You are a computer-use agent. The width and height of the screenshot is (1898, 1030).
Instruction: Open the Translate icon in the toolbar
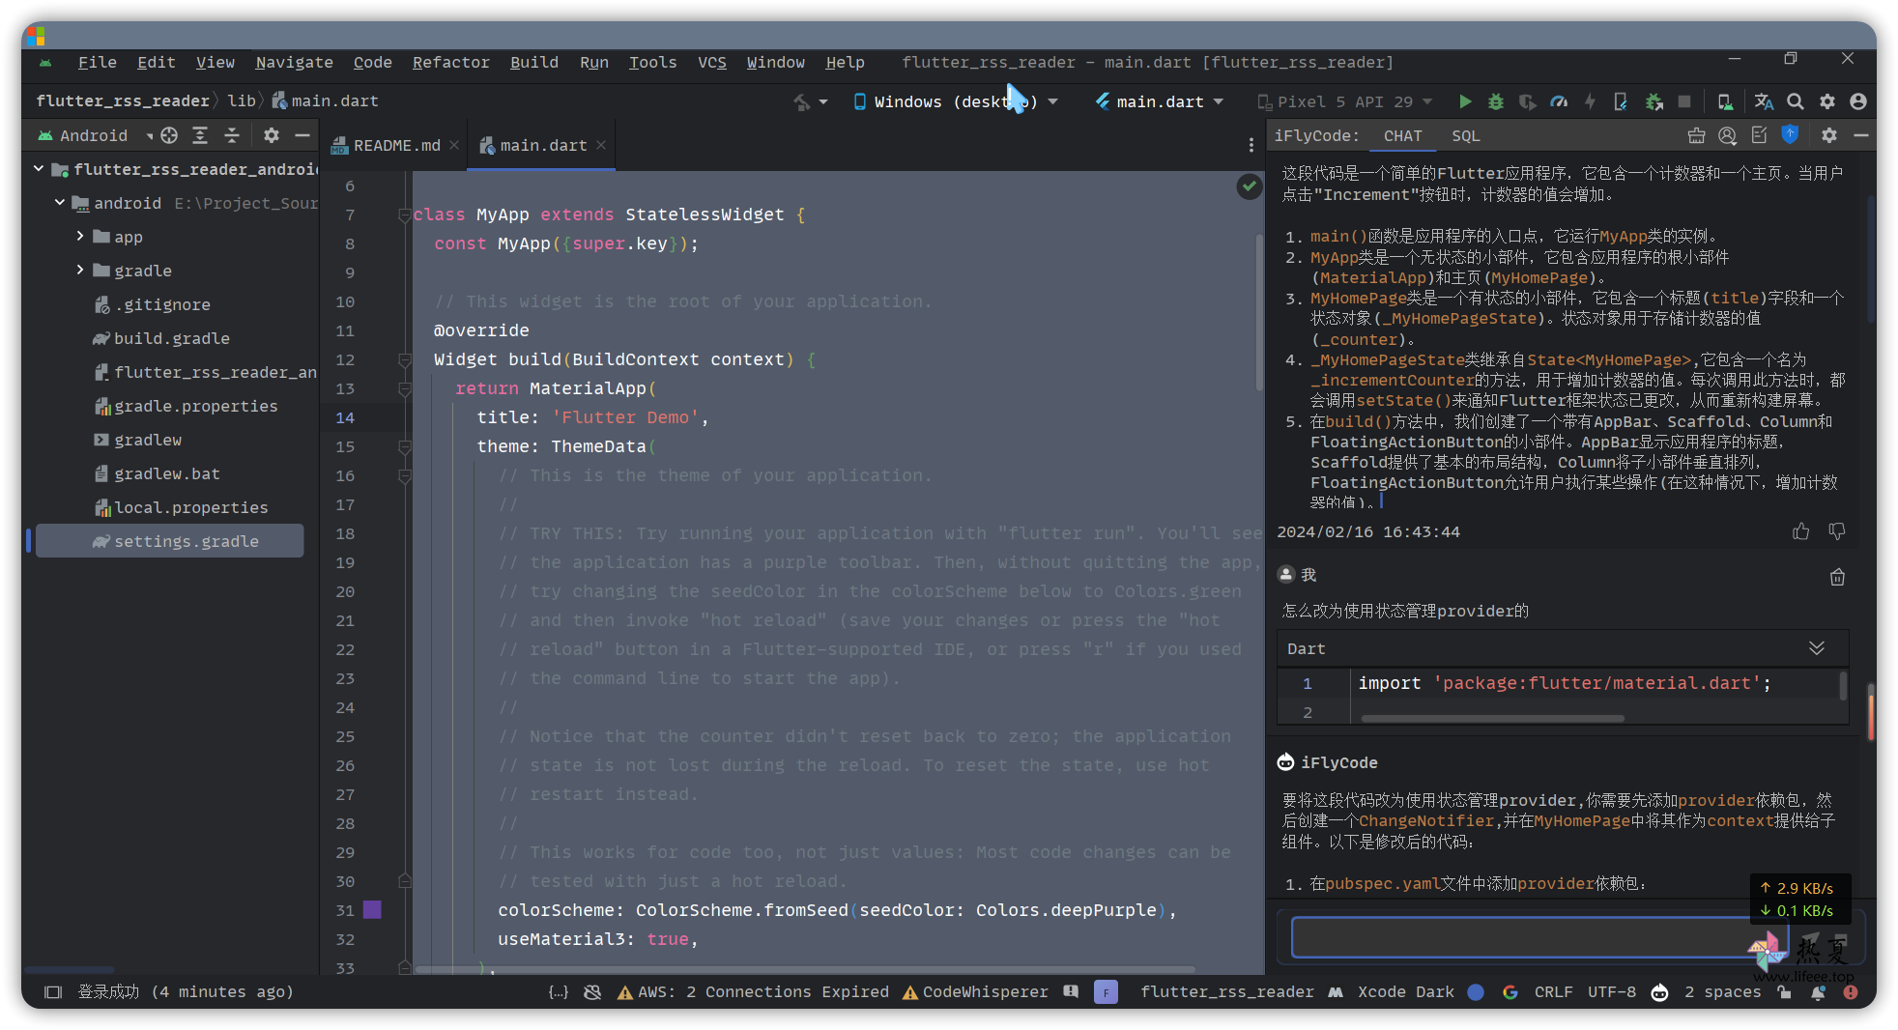point(1764,101)
